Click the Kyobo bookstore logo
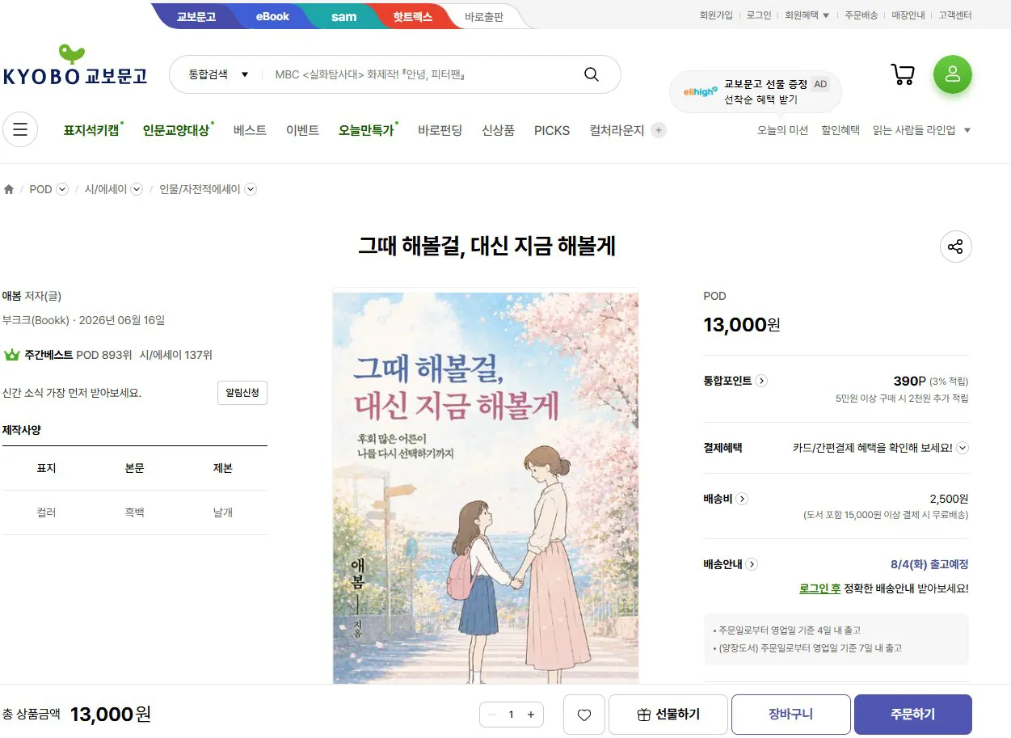1011x738 pixels. [x=75, y=66]
